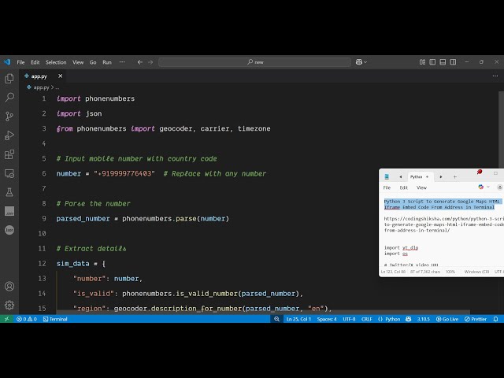Open the File menu in VS Code
This screenshot has height=378, width=504.
[21, 62]
